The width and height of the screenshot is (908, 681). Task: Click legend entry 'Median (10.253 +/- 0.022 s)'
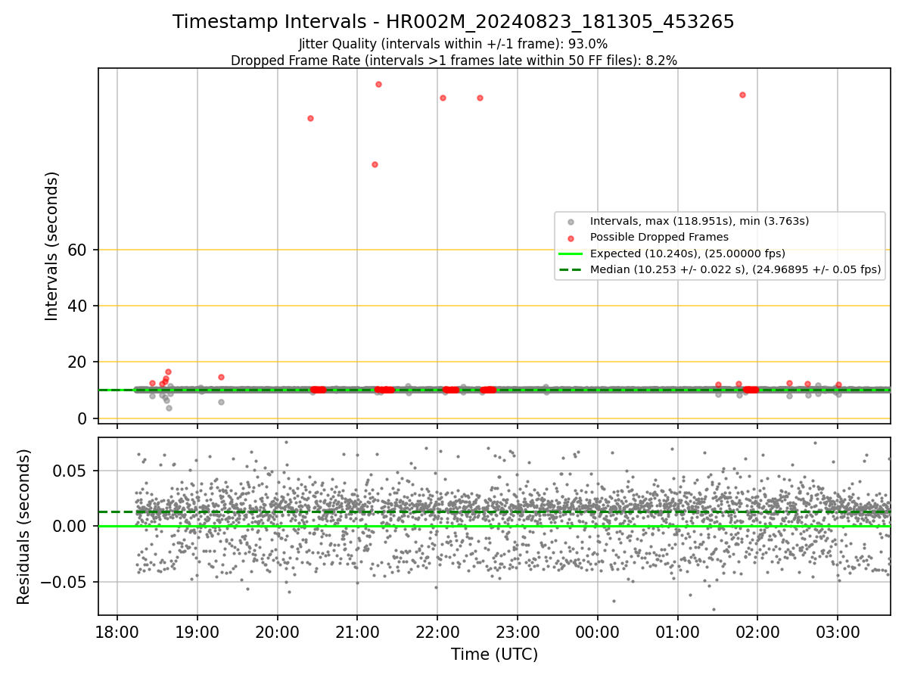[735, 269]
